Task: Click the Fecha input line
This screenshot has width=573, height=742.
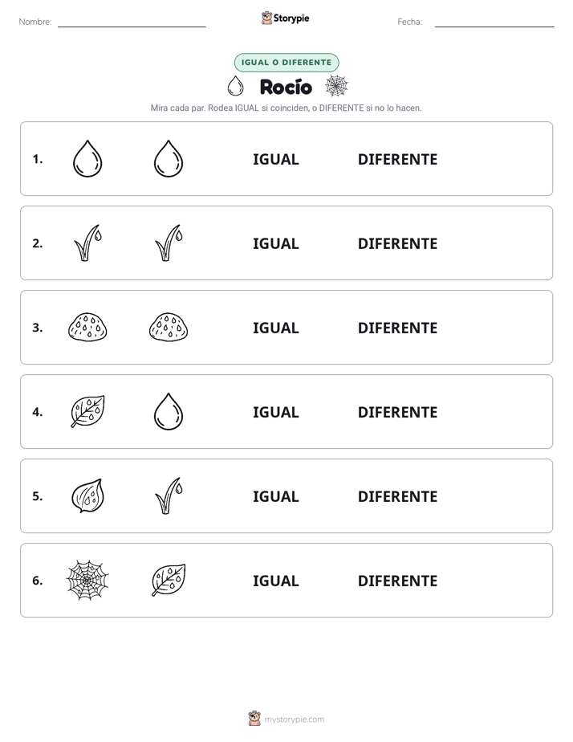Action: (494, 22)
